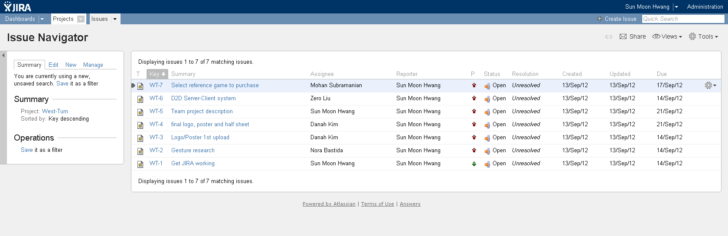Click the WT-1 low priority arrow icon
Viewport: 728px width, 236px height.
click(474, 164)
